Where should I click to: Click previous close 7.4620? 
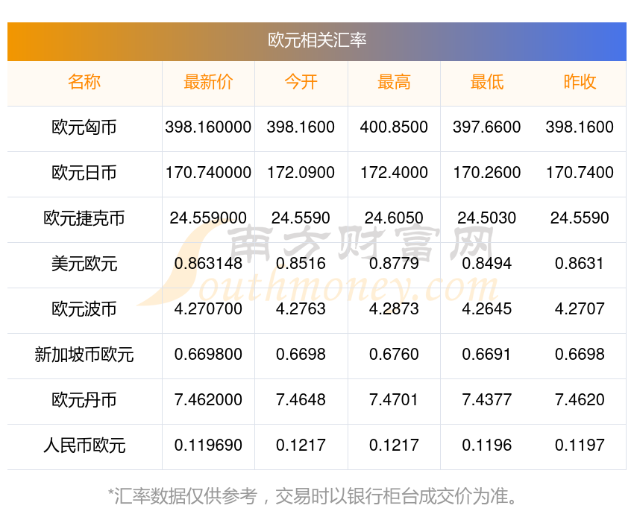tap(580, 400)
